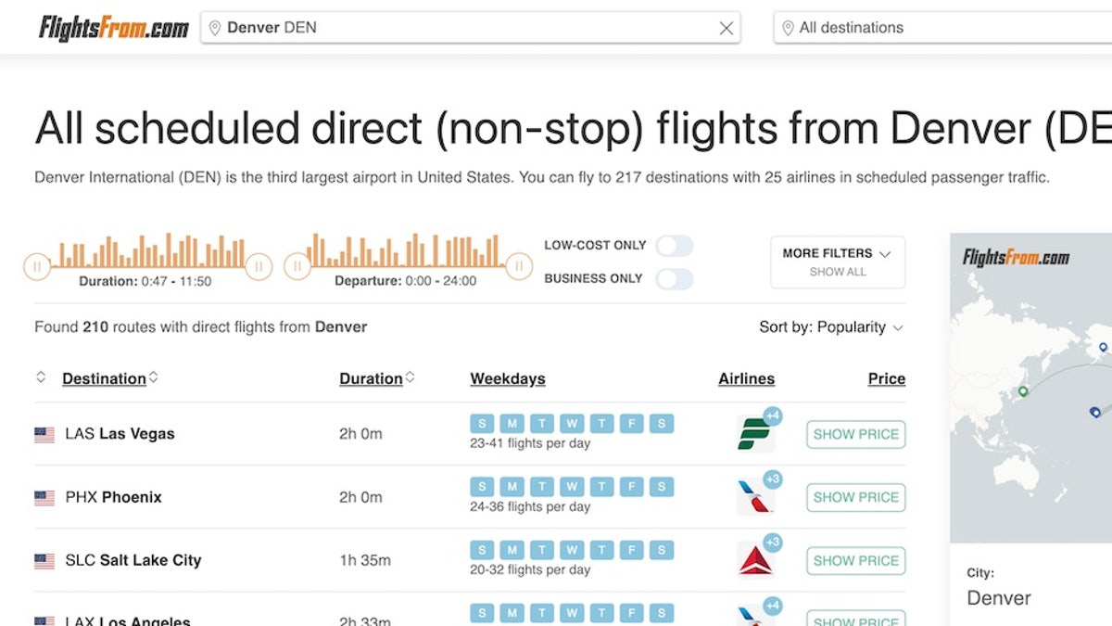The image size is (1112, 626).
Task: Grab the left Departure slider handle
Action: (x=297, y=267)
